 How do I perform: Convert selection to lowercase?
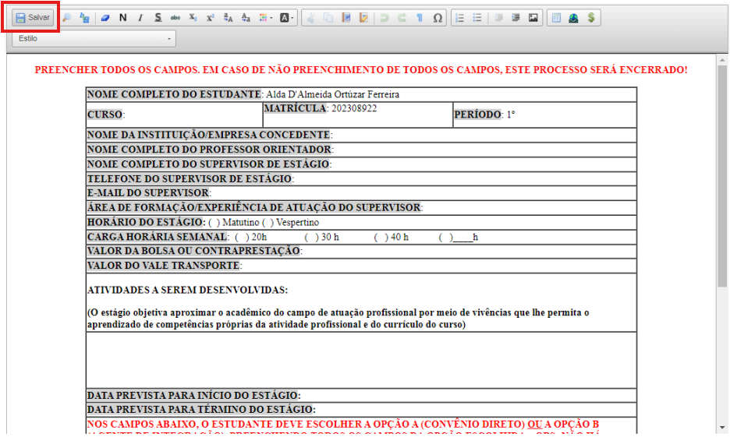[x=246, y=18]
